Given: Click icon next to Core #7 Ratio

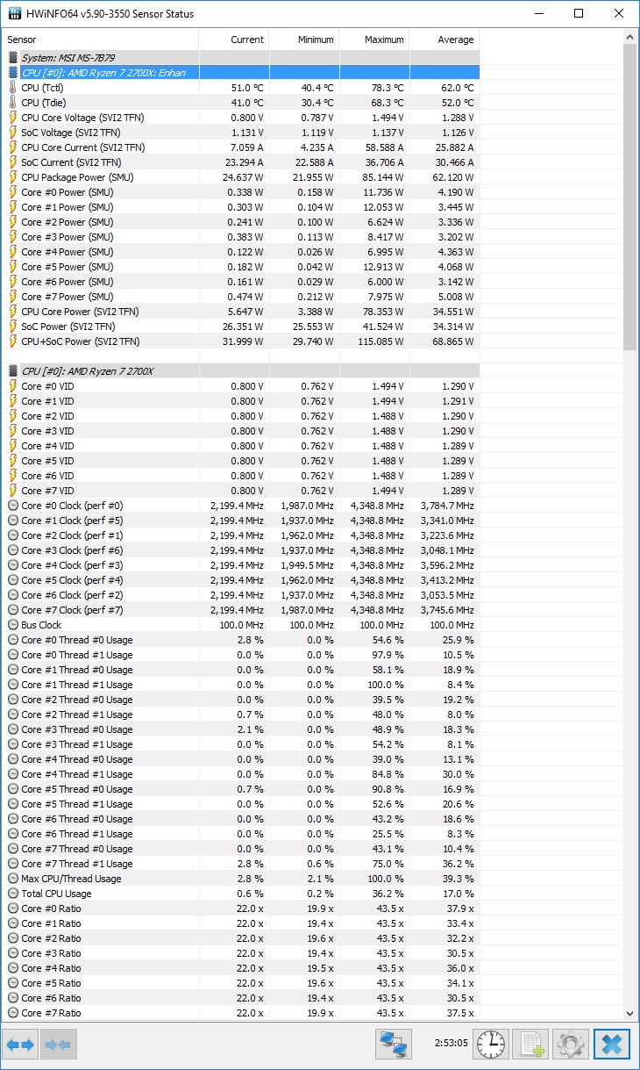Looking at the screenshot, I should click(13, 1013).
